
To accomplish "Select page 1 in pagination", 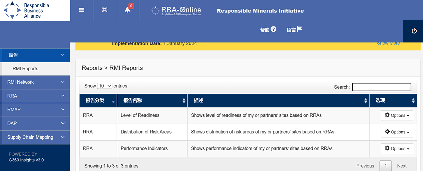I will click(x=386, y=166).
